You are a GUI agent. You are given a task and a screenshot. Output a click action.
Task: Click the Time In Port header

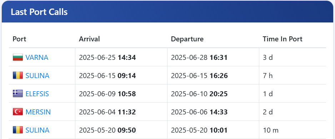tap(282, 39)
